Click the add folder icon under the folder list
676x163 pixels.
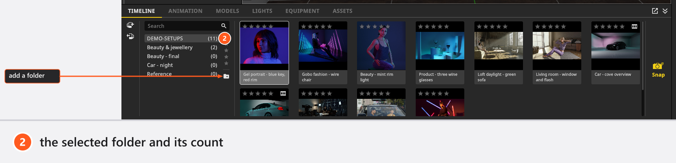click(x=226, y=76)
